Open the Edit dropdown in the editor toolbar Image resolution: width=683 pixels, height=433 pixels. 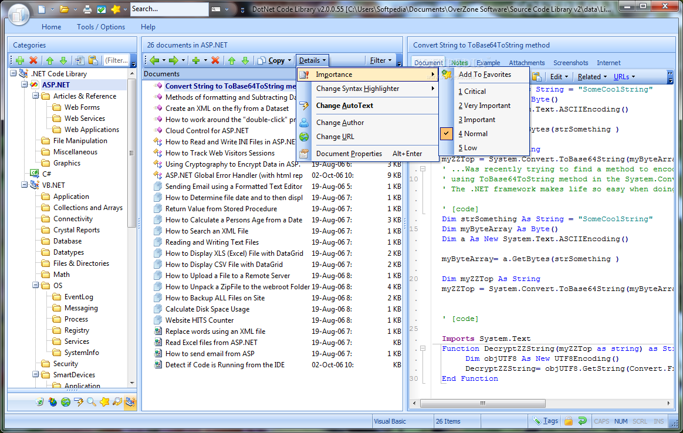[559, 77]
